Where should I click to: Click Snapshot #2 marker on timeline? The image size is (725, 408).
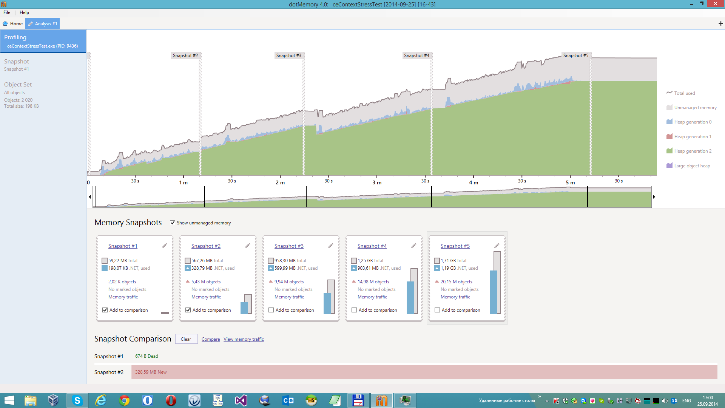(x=185, y=56)
